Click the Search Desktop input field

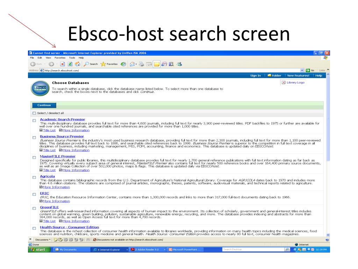[x=253, y=249]
